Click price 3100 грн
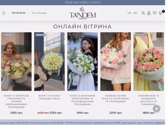This screenshot has width=167, height=125. (x=82, y=113)
